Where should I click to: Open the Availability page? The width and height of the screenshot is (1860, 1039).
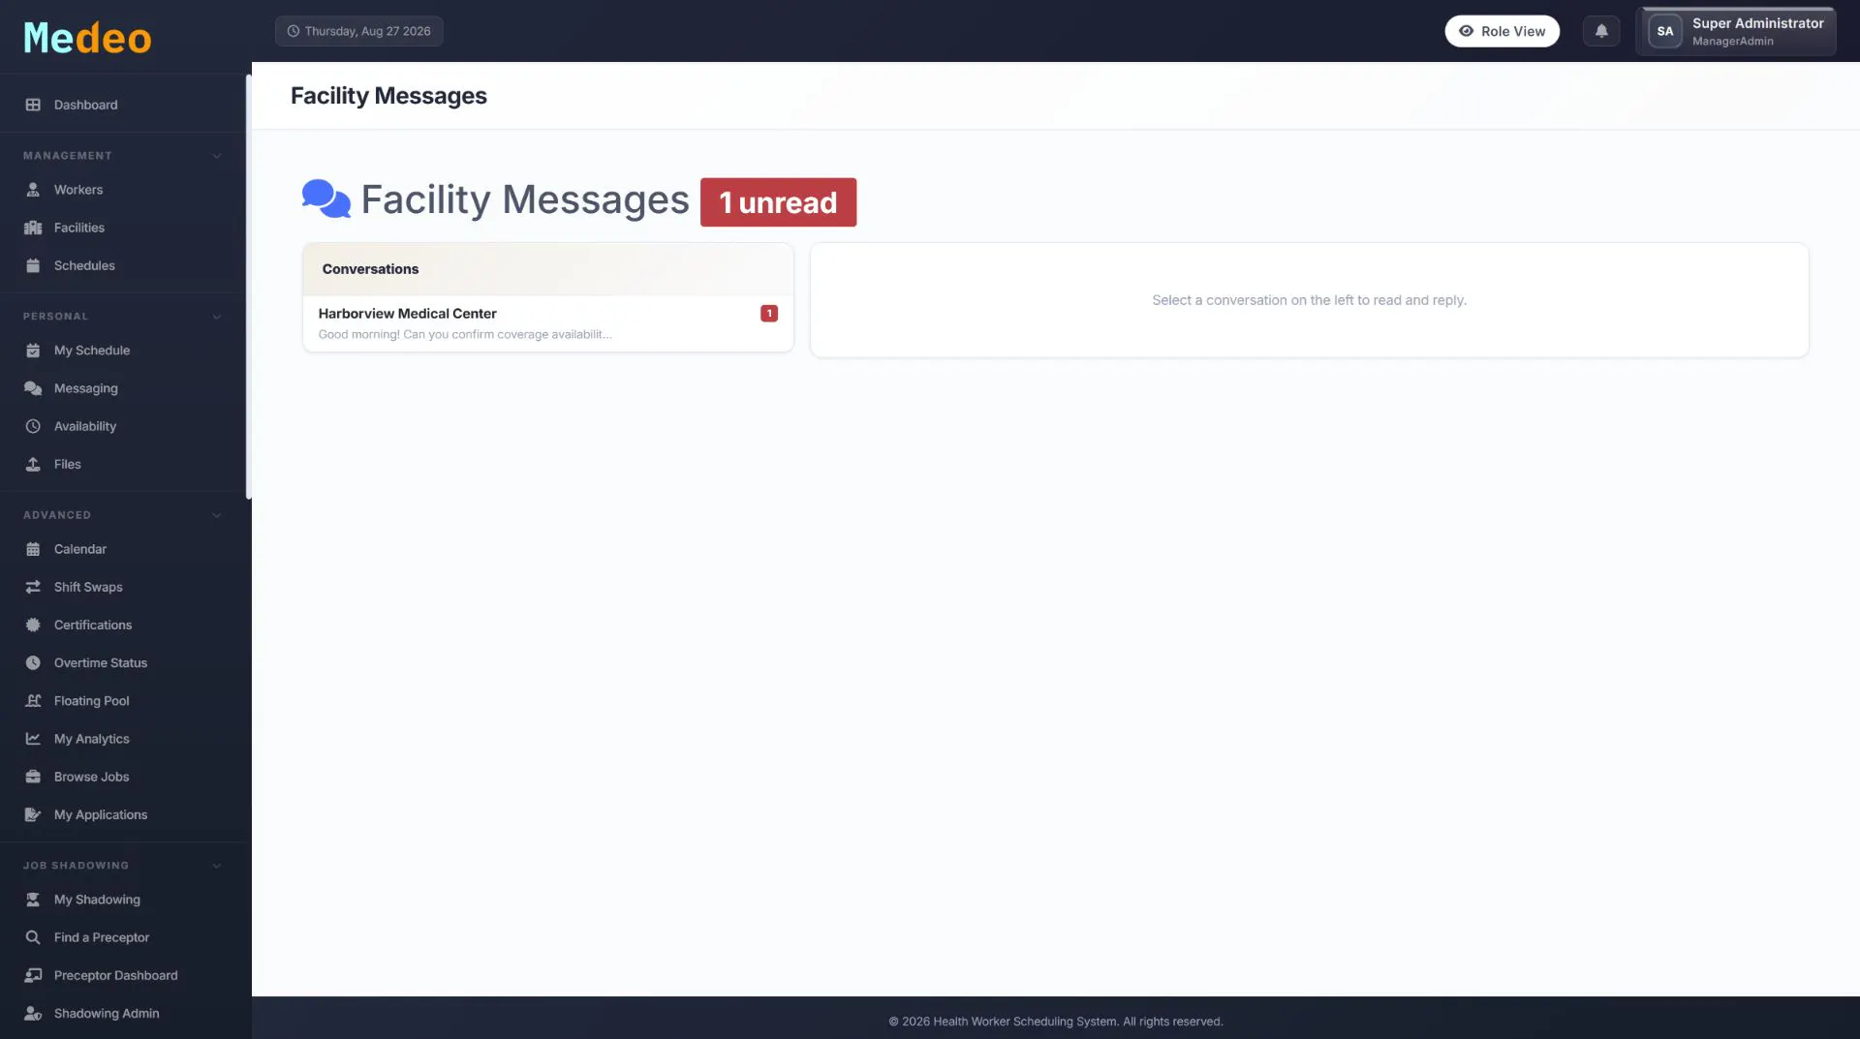click(x=123, y=426)
